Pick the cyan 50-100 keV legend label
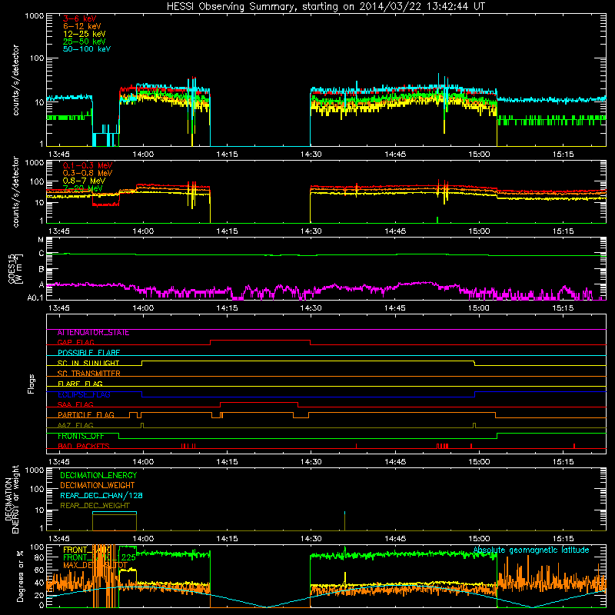This screenshot has height=615, width=615. pos(86,49)
